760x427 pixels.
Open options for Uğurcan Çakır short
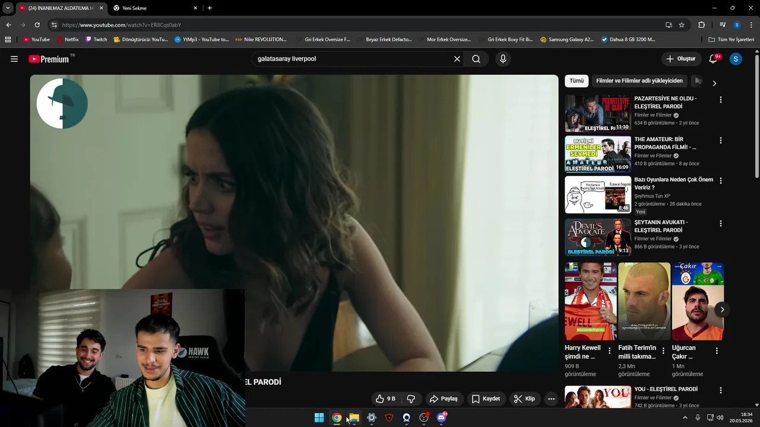(x=717, y=351)
